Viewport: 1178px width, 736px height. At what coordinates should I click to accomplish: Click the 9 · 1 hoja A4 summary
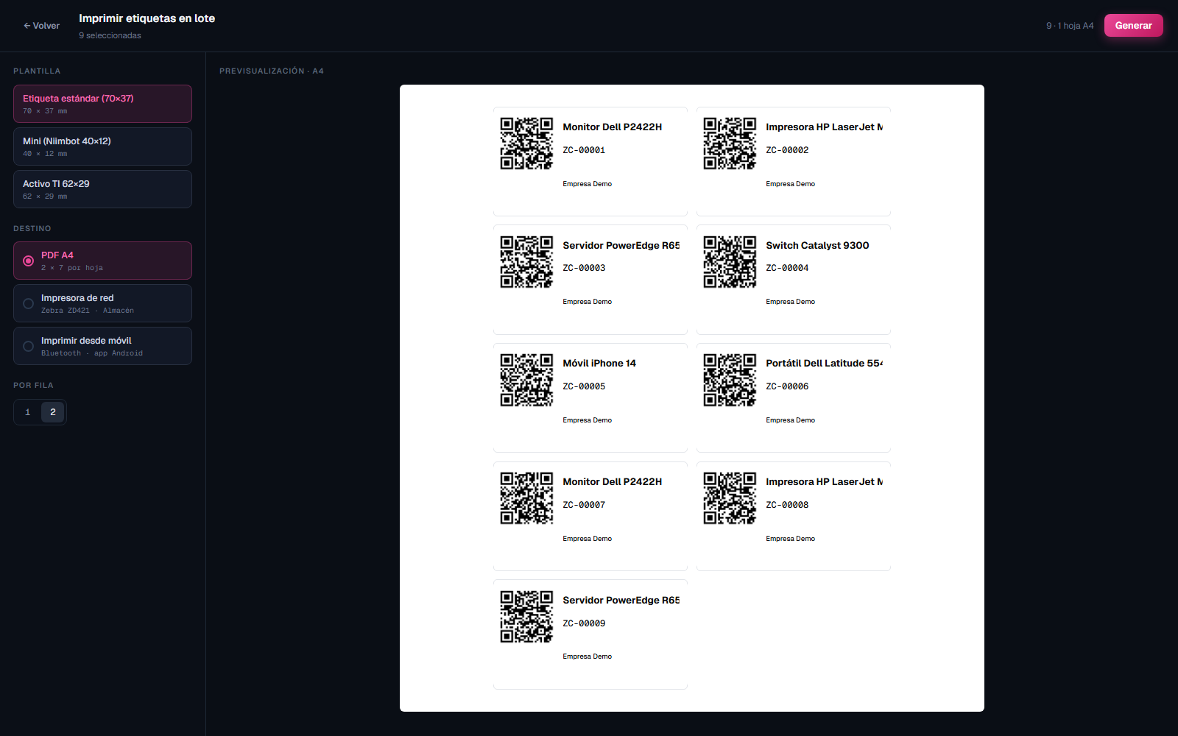tap(1070, 26)
